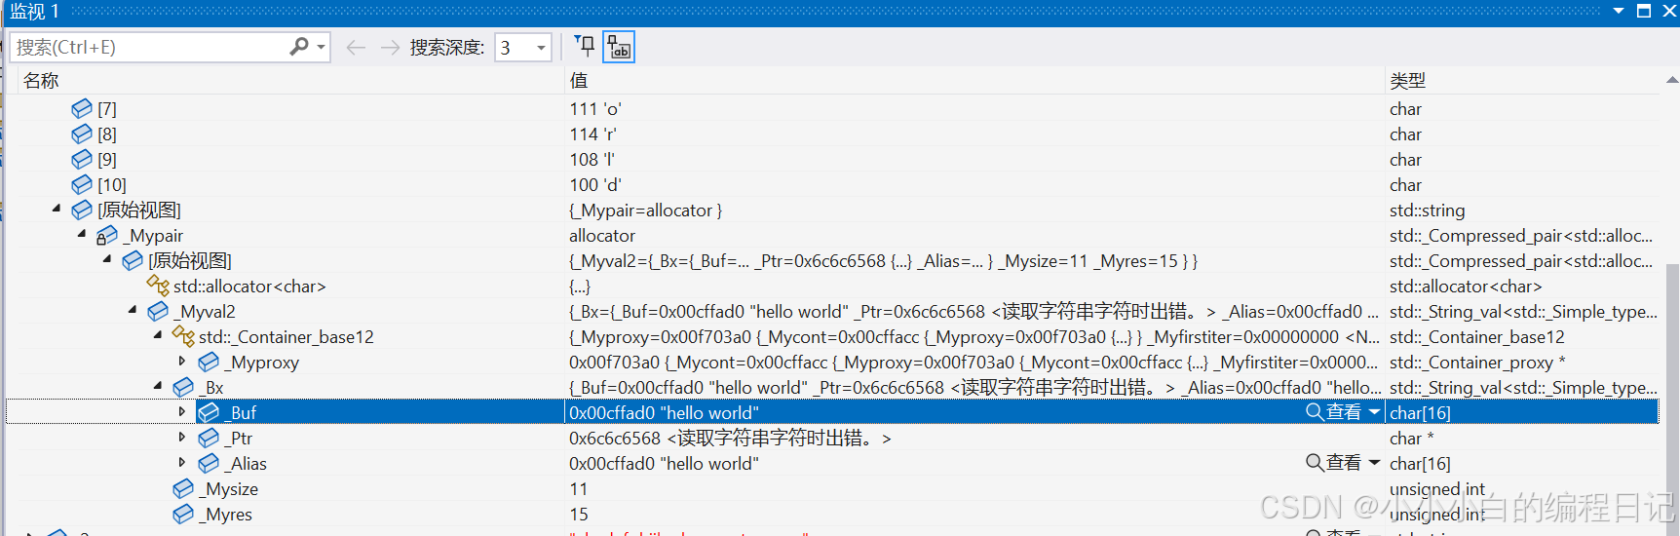Click the 监视 1 window title

pos(35,12)
